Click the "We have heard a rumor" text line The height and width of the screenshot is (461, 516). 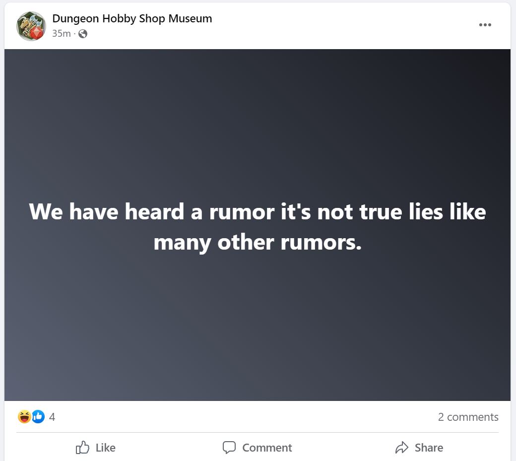coord(257,212)
